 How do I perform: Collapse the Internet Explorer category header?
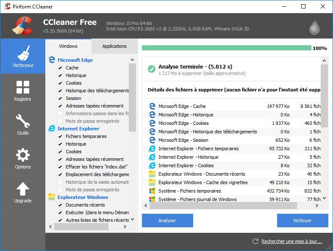point(78,129)
